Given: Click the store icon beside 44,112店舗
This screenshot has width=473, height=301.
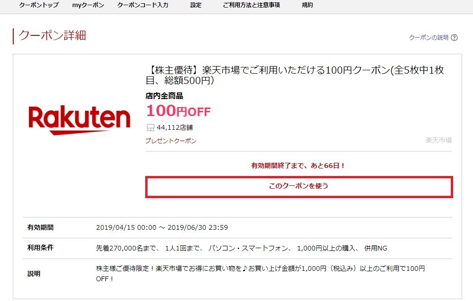Looking at the screenshot, I should 150,128.
